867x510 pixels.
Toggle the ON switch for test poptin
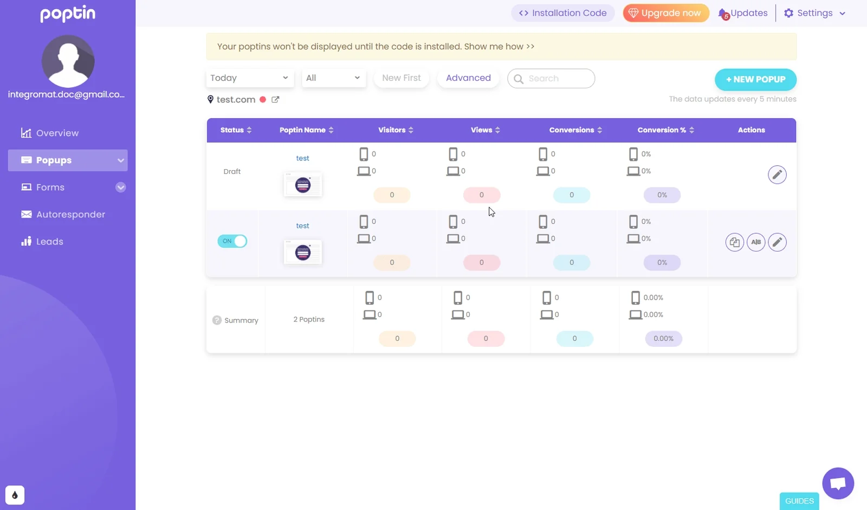pos(232,241)
